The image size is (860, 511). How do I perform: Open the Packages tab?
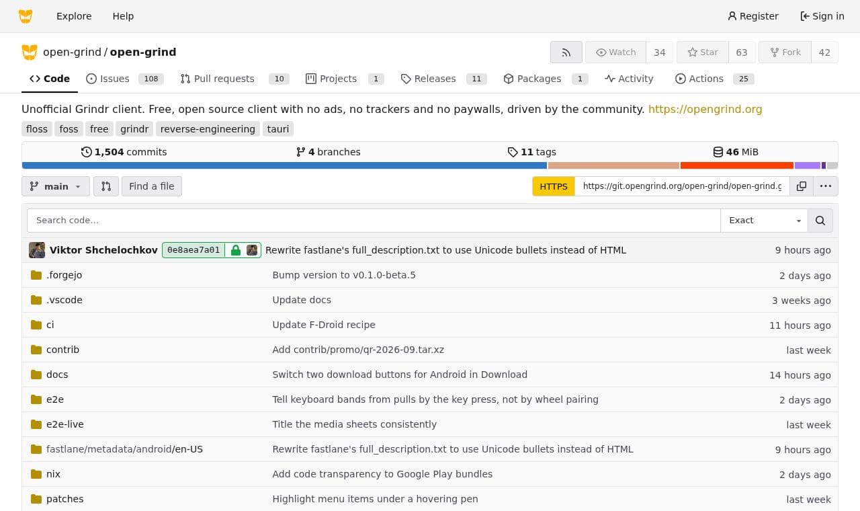coord(546,79)
